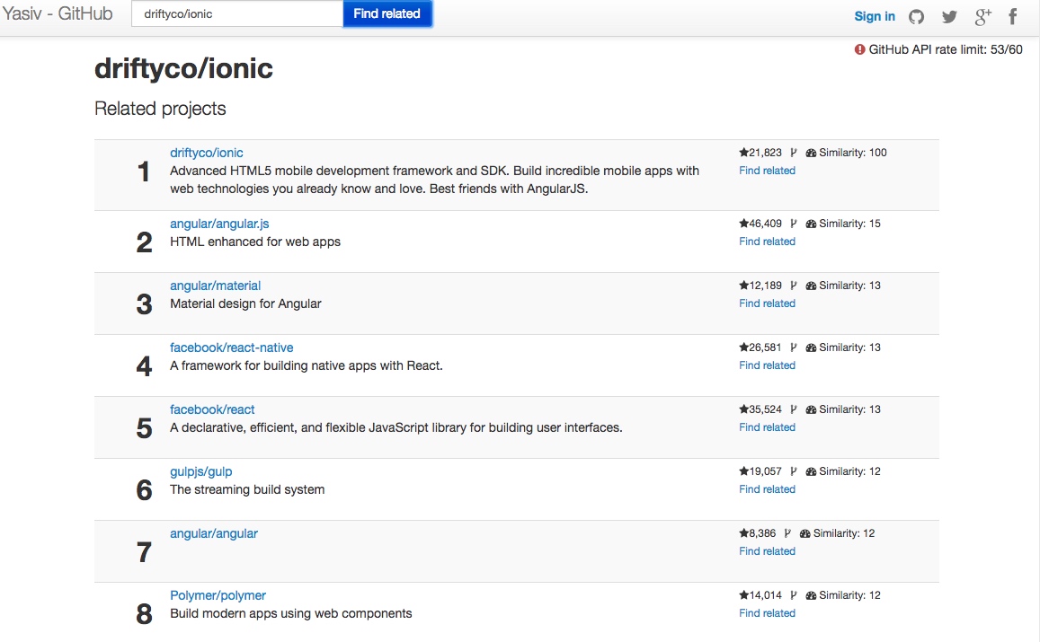The width and height of the screenshot is (1040, 642).
Task: Click the fork icon for angular/angular.js
Action: click(794, 224)
